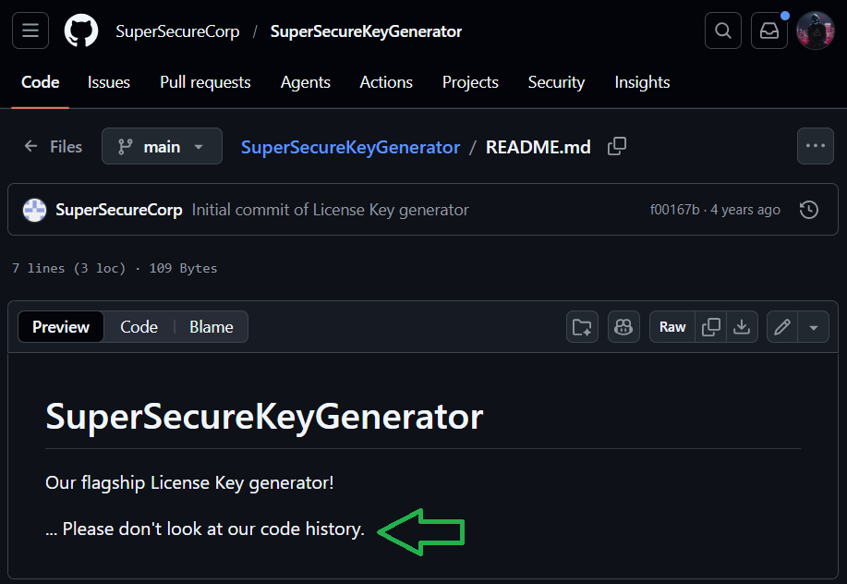Open commit f00167b link

(674, 210)
